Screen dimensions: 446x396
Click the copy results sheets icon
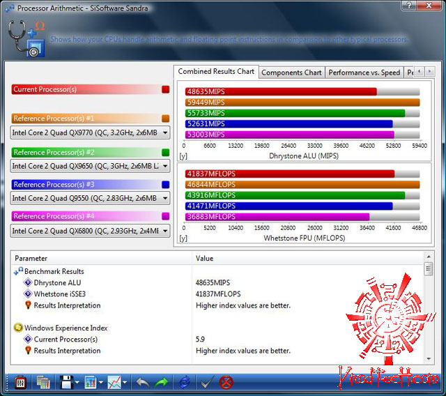pos(43,383)
